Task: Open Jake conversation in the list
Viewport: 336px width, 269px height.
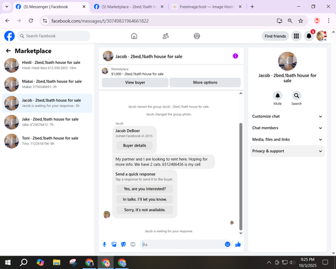Action: 47,122
